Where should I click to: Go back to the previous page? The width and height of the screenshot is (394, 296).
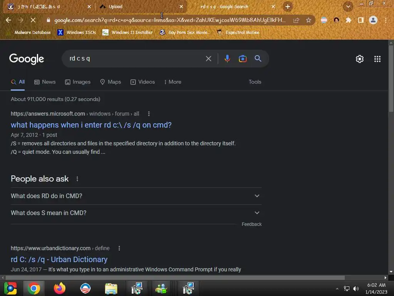point(8,20)
